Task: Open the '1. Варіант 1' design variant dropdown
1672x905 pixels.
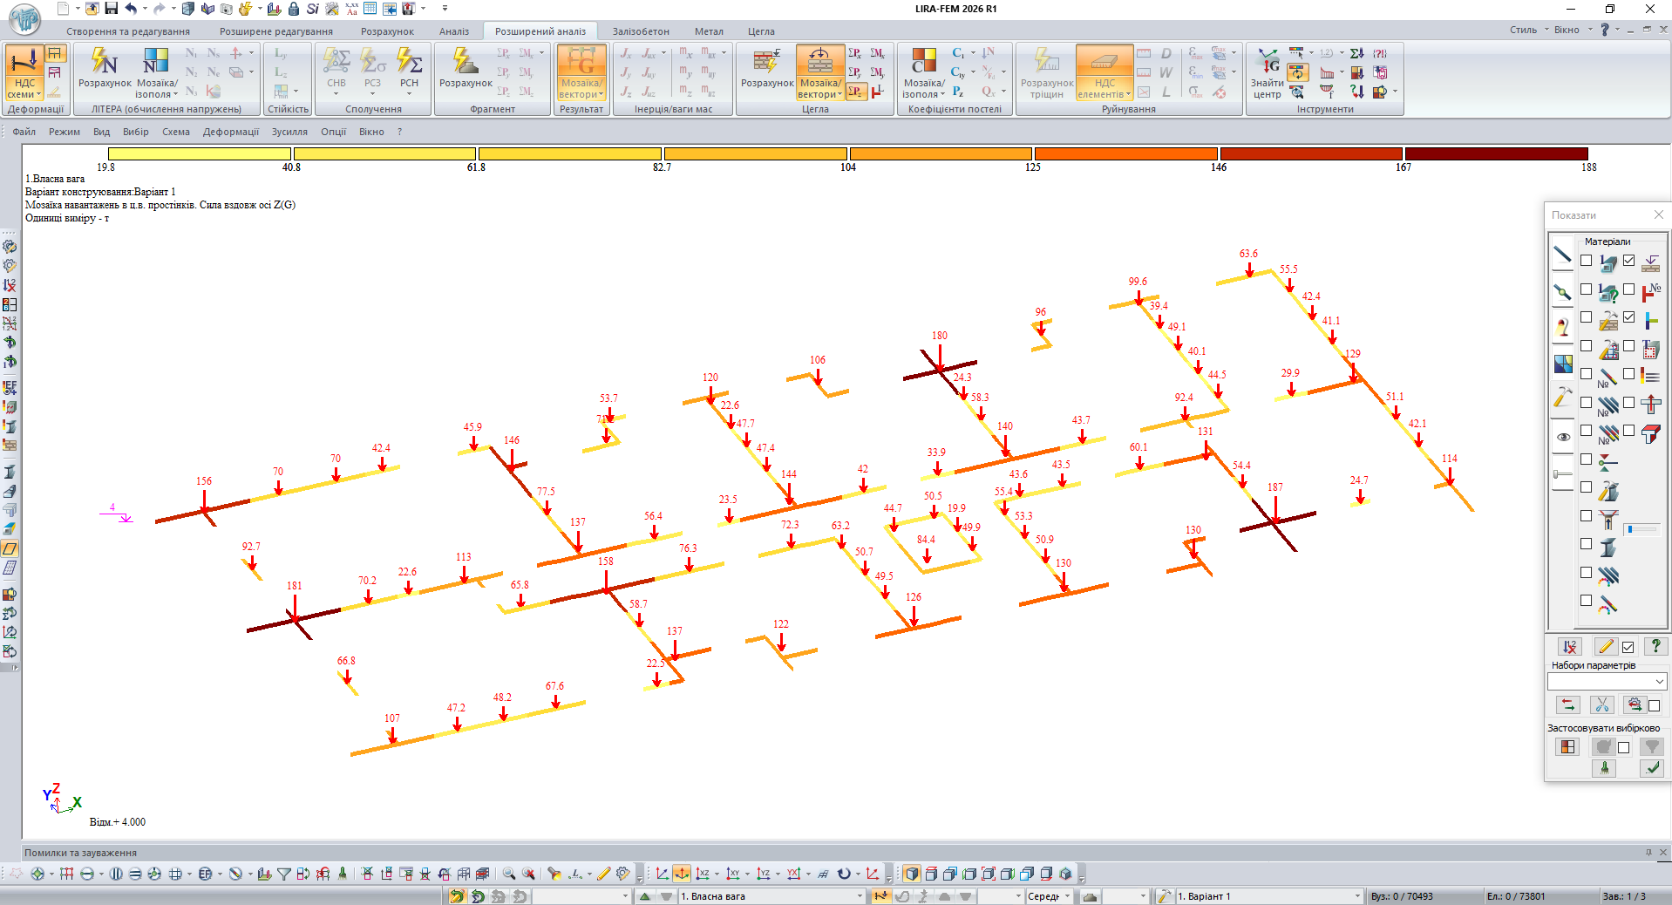Action: tap(1356, 896)
